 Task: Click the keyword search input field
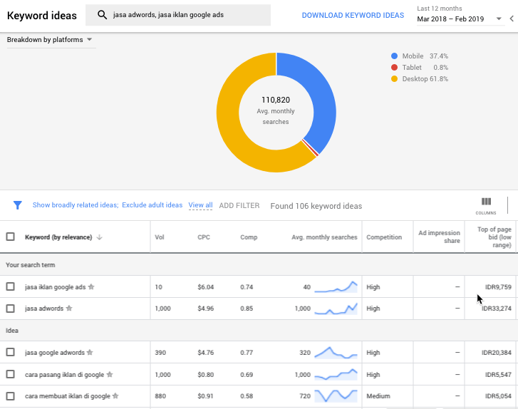(x=178, y=15)
